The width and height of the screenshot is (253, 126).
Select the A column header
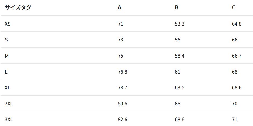tap(120, 7)
